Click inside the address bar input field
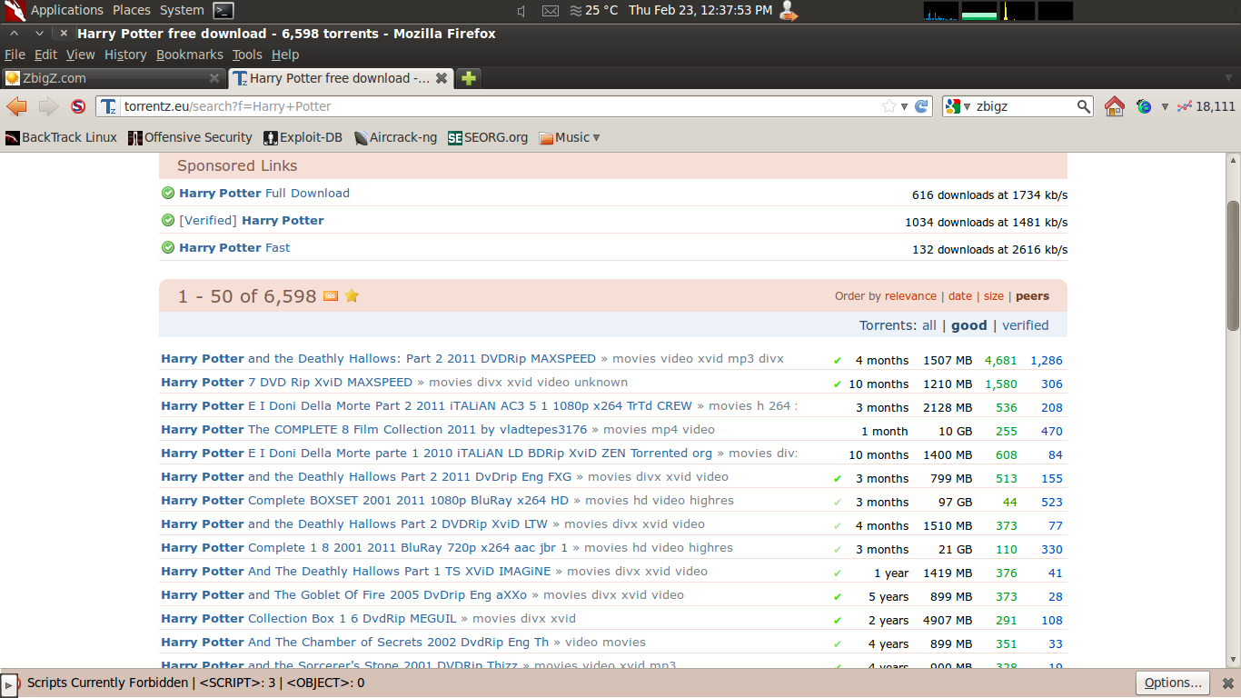This screenshot has height=698, width=1241. 454,106
